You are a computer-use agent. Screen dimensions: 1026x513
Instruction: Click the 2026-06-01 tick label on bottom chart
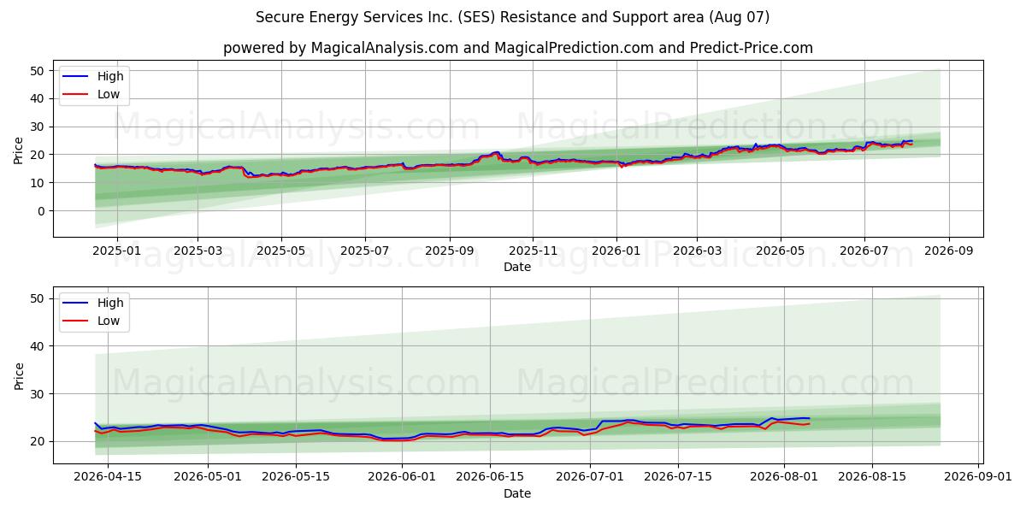coord(402,477)
